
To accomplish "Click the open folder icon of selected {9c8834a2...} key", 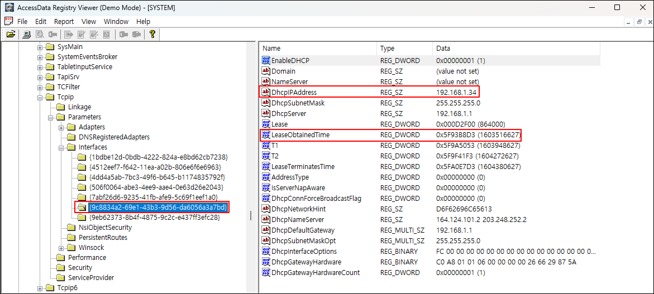I will [82, 207].
